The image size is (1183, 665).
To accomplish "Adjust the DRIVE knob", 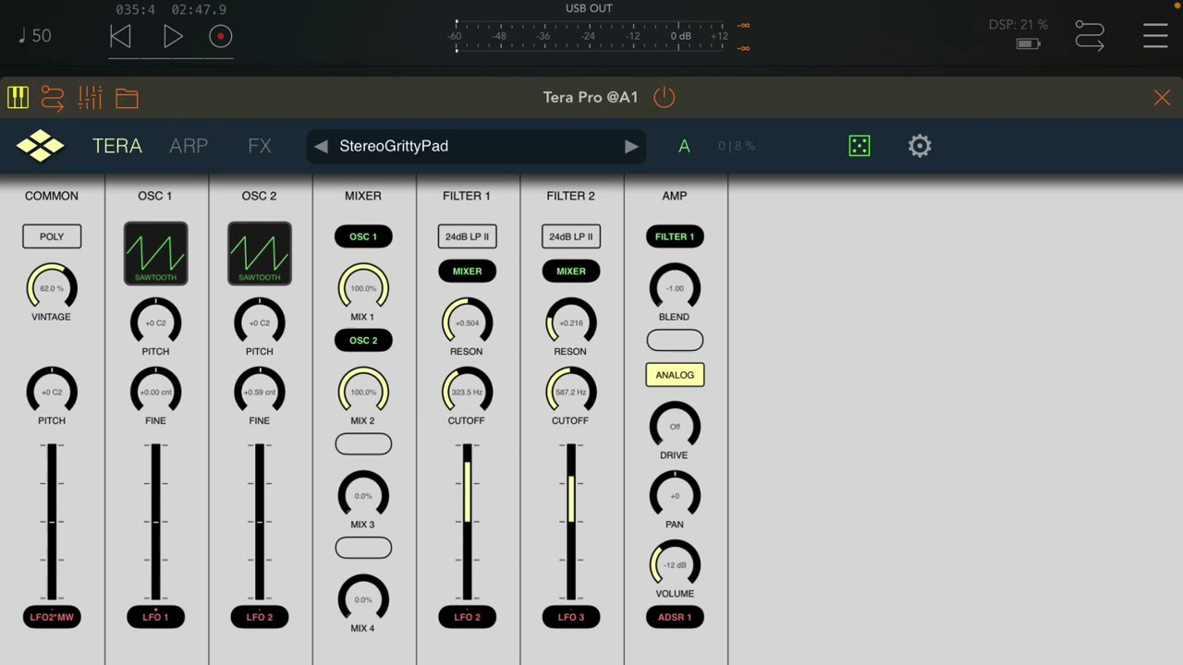I will click(675, 427).
